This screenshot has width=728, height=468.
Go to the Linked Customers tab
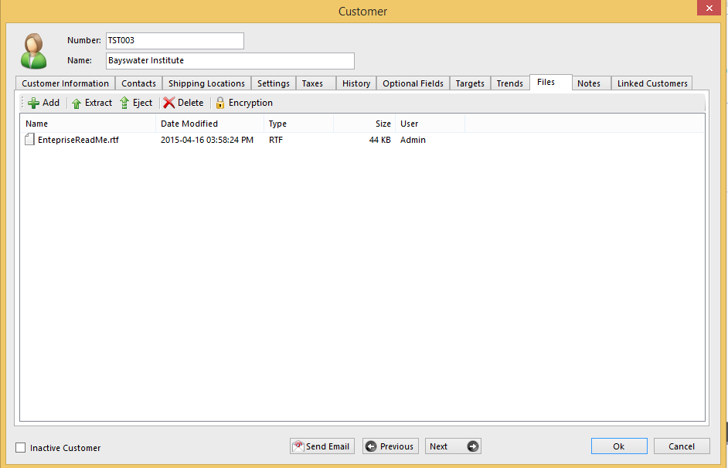[651, 83]
